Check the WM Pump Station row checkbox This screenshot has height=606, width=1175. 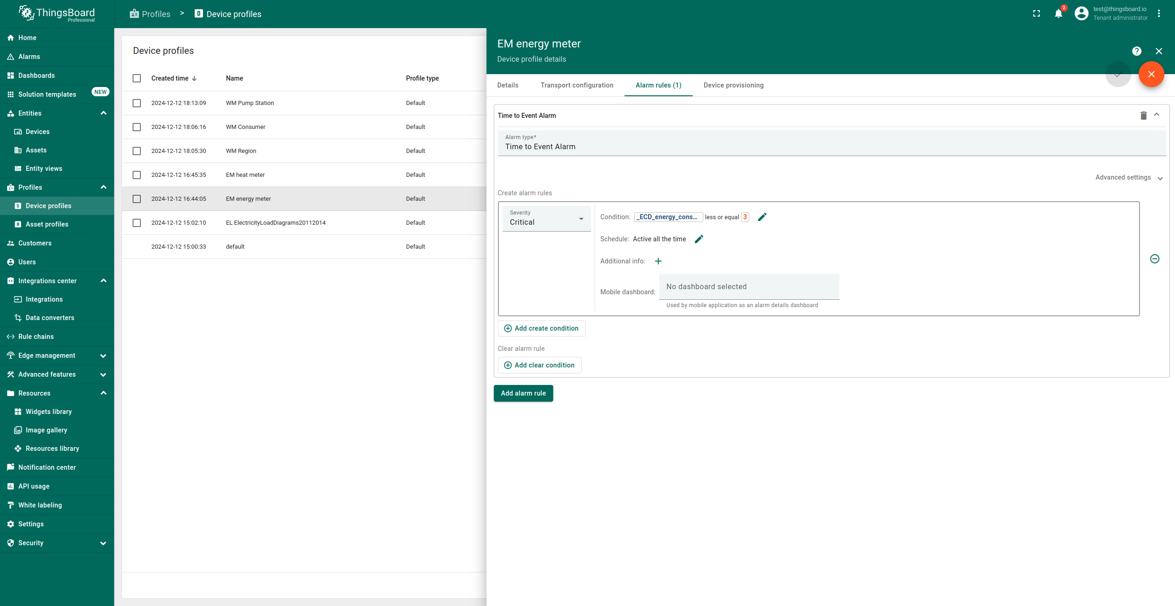pyautogui.click(x=137, y=103)
